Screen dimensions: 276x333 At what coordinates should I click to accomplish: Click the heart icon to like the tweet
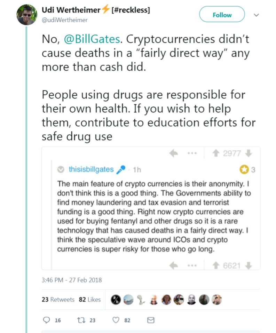click(x=116, y=320)
